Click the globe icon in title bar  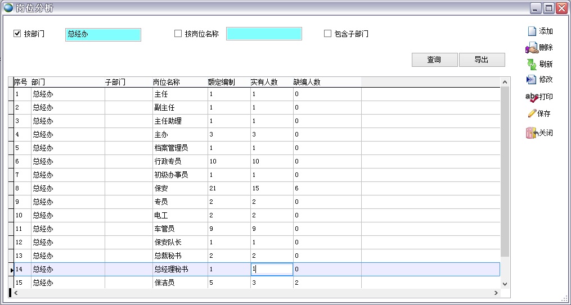click(x=8, y=8)
